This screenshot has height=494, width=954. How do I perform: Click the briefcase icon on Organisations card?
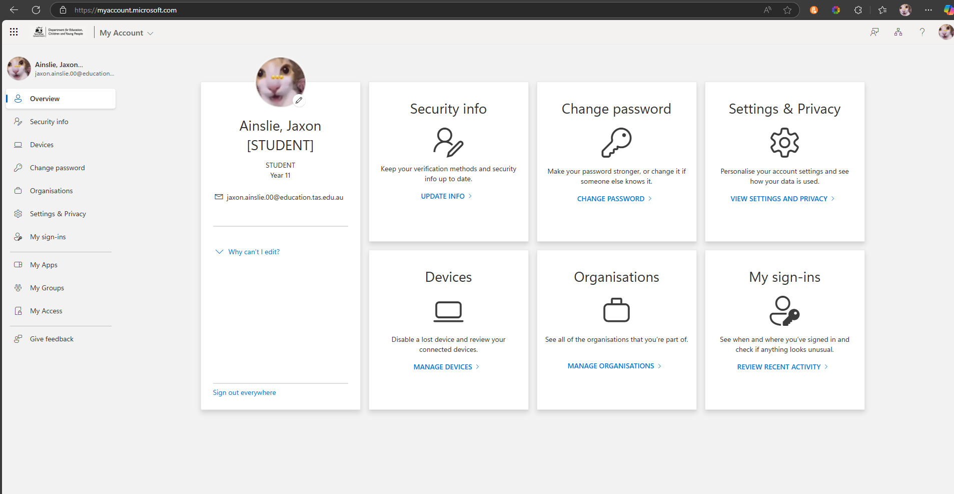tap(616, 310)
